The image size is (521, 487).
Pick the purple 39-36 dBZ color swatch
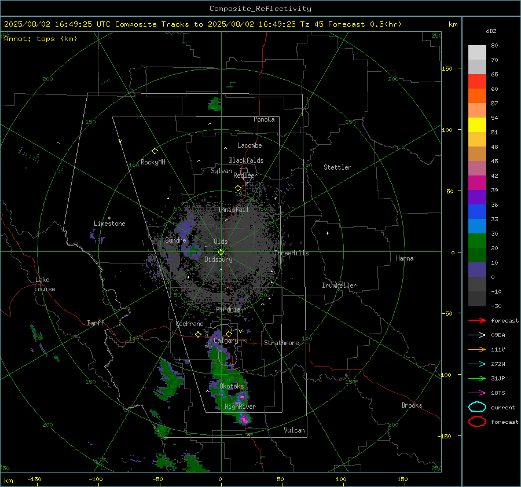477,197
